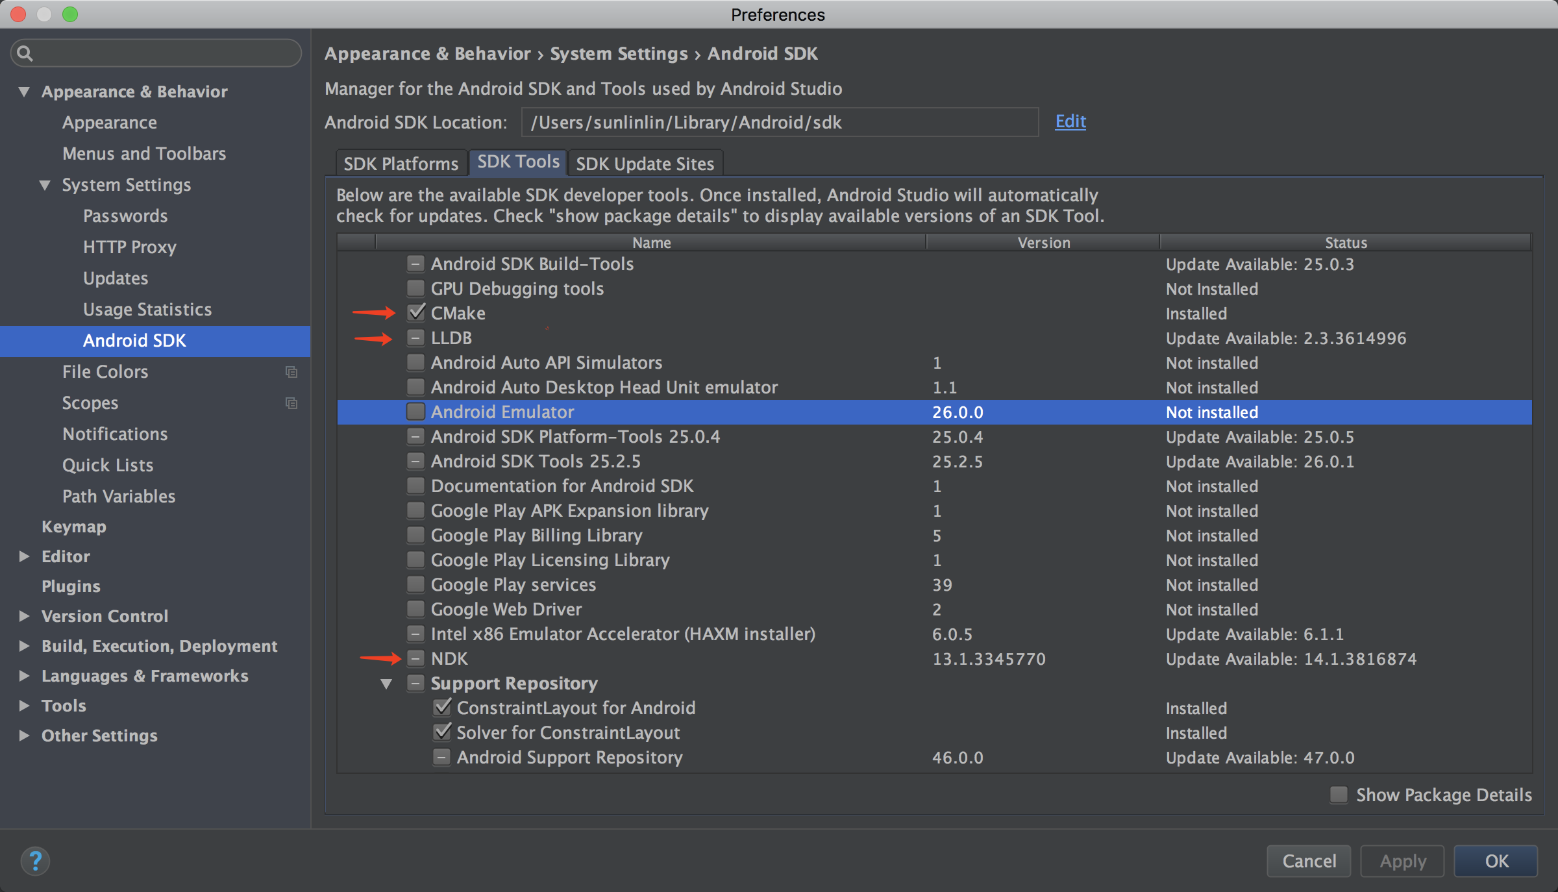Open Notifications settings
This screenshot has width=1558, height=892.
115,434
